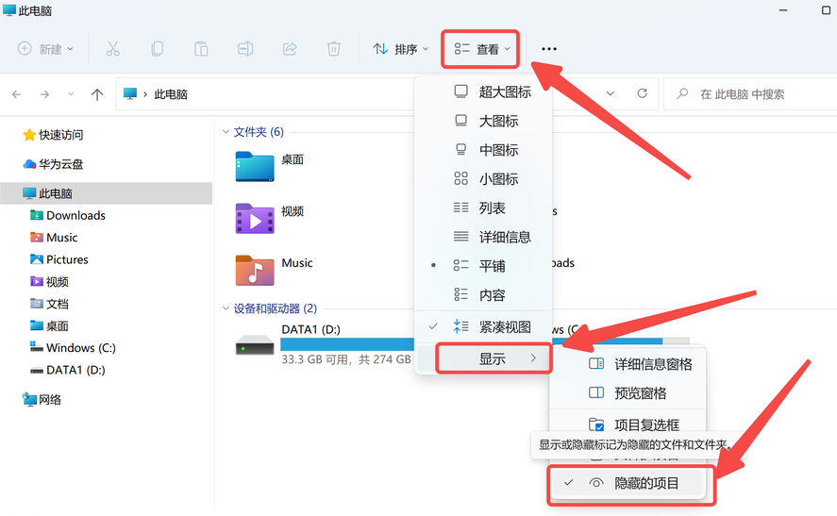
Task: Select 列表 view option
Action: pos(483,208)
